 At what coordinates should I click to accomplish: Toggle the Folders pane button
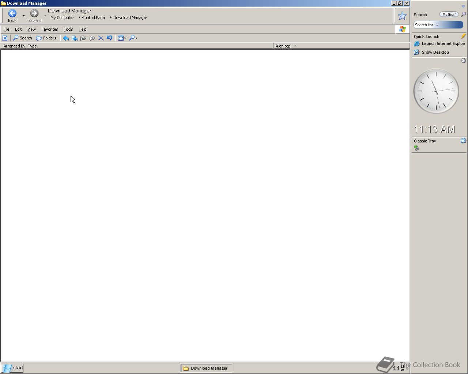click(46, 38)
